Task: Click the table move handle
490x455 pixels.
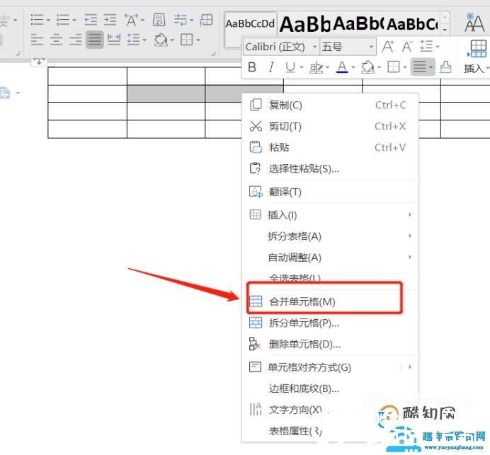Action: (x=39, y=61)
